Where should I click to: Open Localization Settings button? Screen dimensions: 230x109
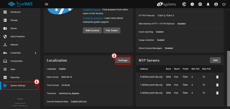pyautogui.click(x=123, y=60)
